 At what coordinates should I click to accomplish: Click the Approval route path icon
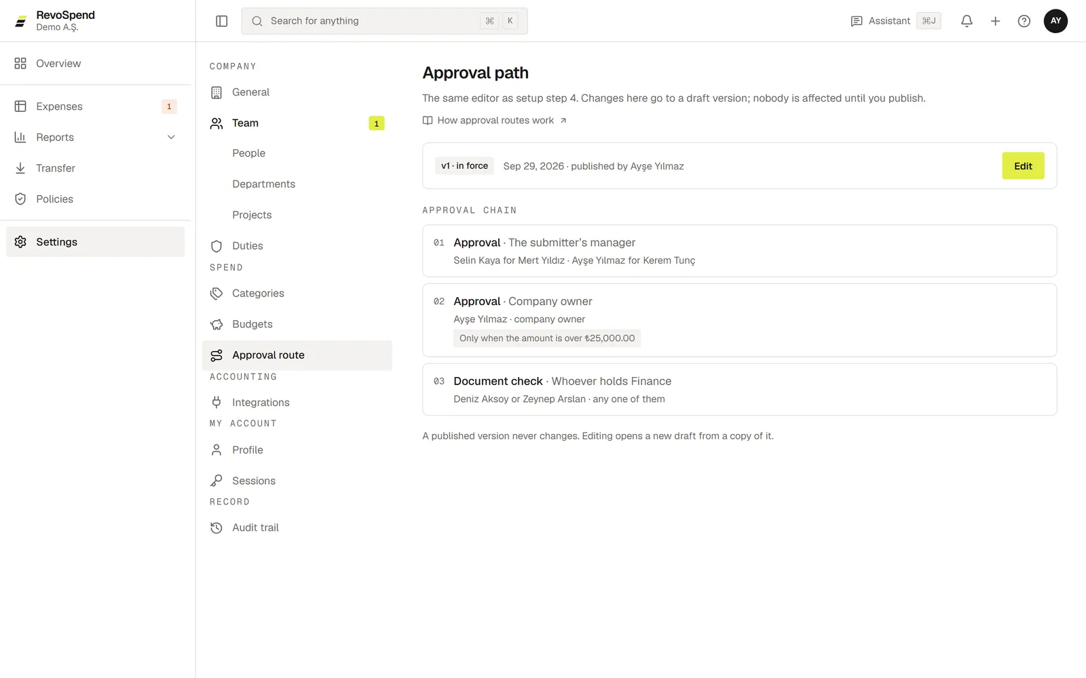click(217, 355)
